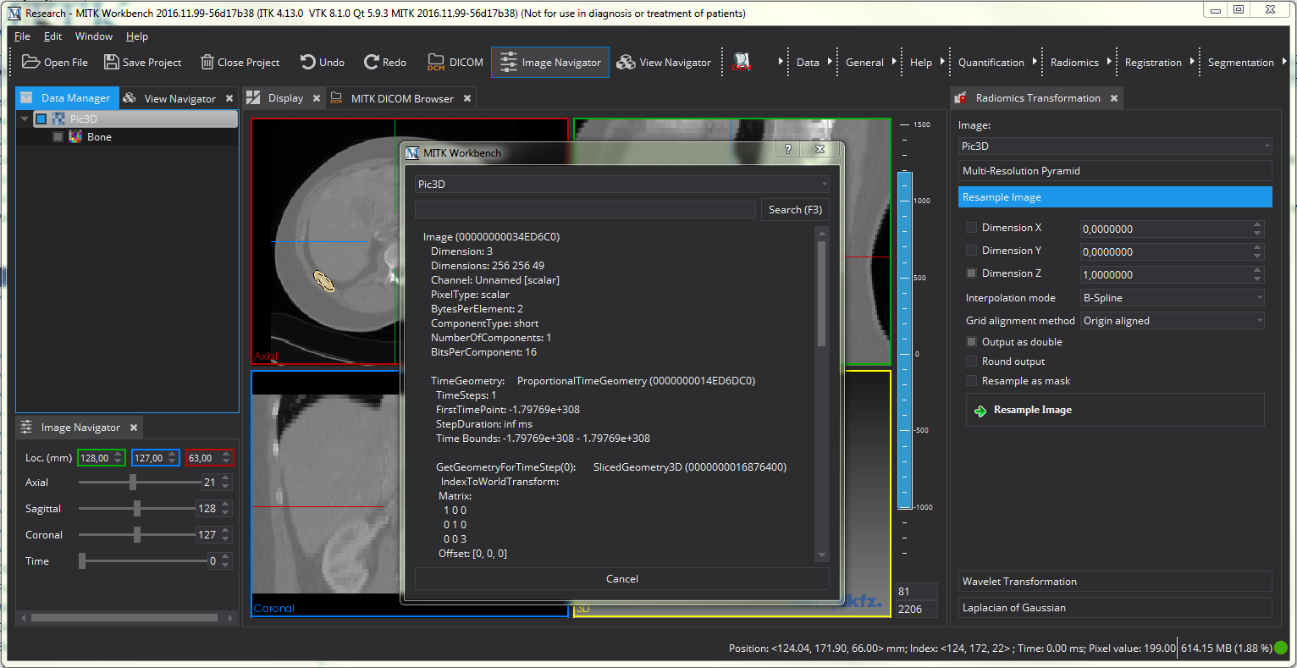The image size is (1297, 668).
Task: Click the green Resample Image arrow icon
Action: 980,411
